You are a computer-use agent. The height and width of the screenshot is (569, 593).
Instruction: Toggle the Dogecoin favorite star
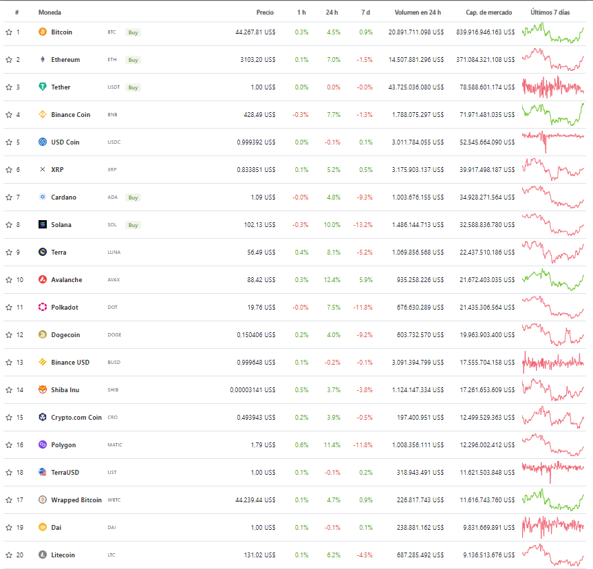[9, 335]
